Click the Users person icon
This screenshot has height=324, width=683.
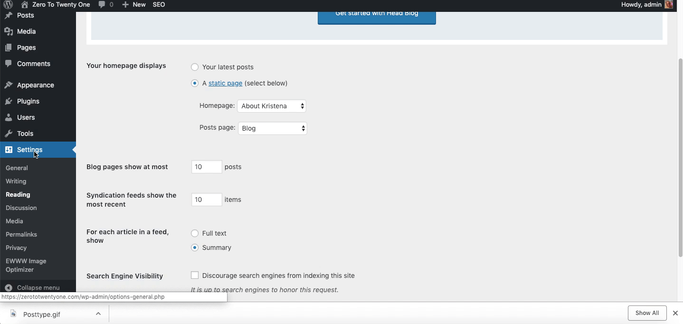[x=9, y=117]
